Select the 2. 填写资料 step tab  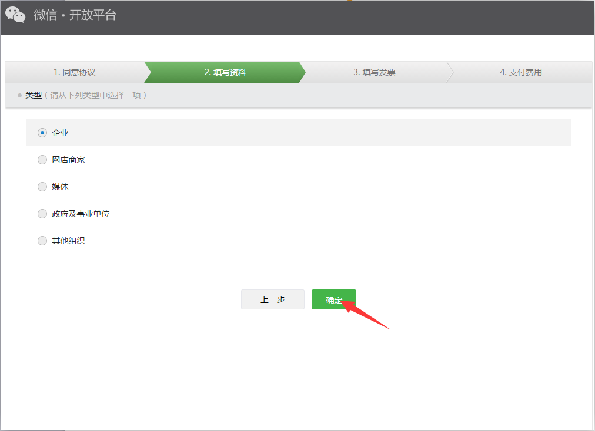[225, 72]
